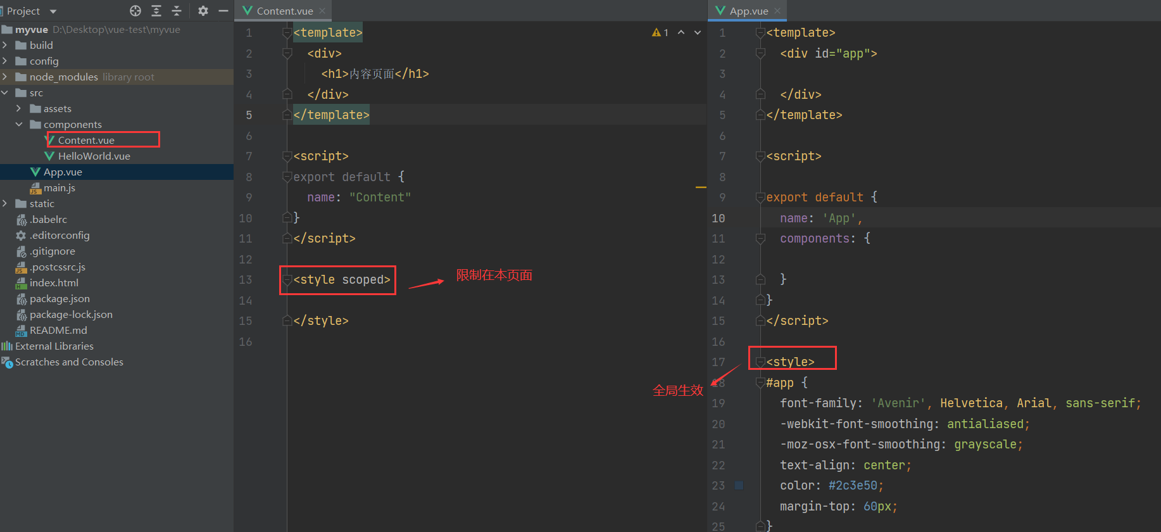Collapse the src folder
Image resolution: width=1161 pixels, height=532 pixels.
(x=5, y=92)
